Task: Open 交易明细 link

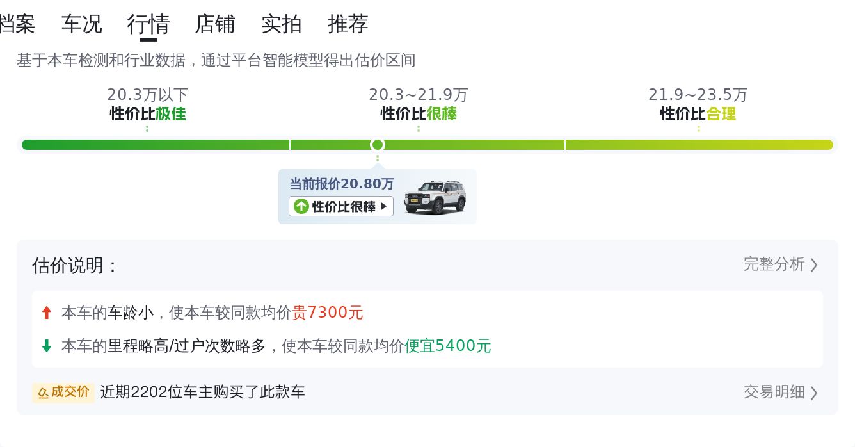Action: 774,392
